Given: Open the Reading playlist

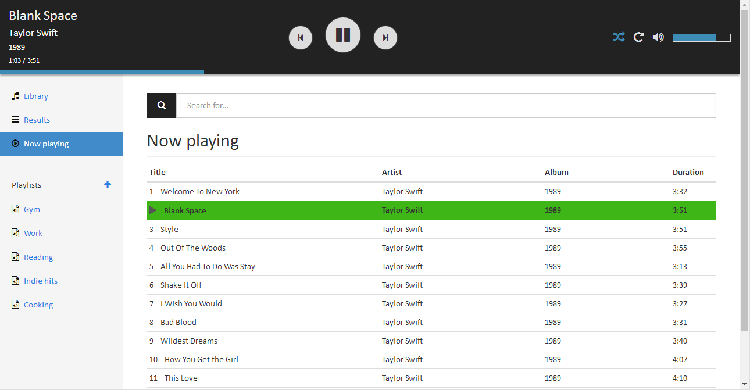Looking at the screenshot, I should pyautogui.click(x=38, y=257).
